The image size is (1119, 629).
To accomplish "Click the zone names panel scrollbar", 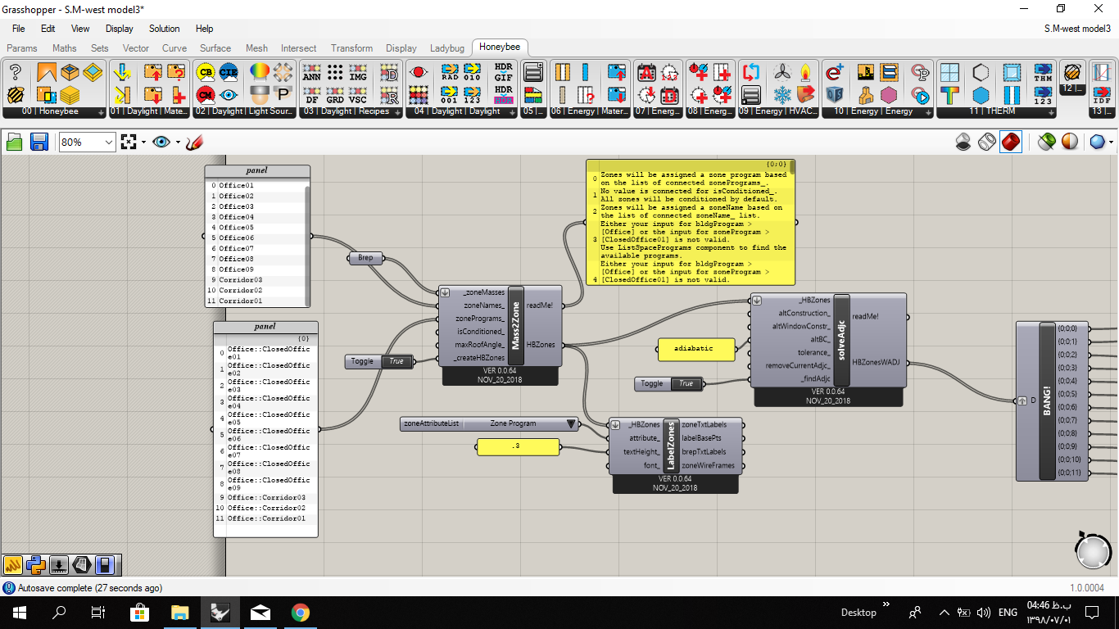I will (307, 243).
